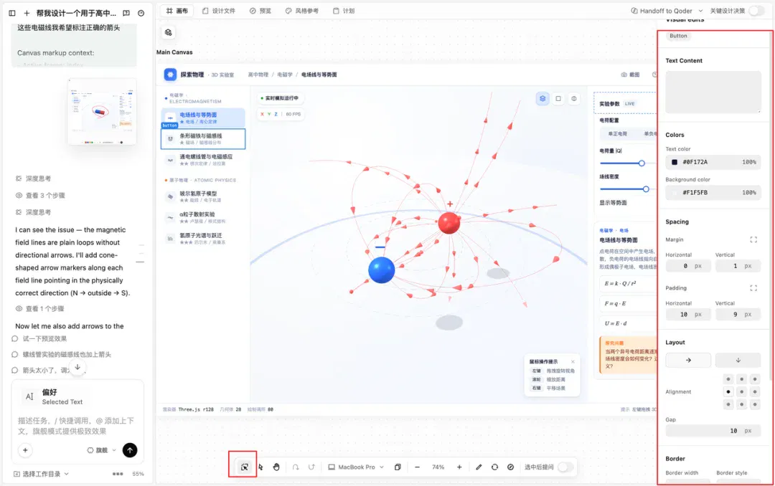Click the refresh canvas icon
Viewport: 775px width, 486px height.
click(x=494, y=467)
